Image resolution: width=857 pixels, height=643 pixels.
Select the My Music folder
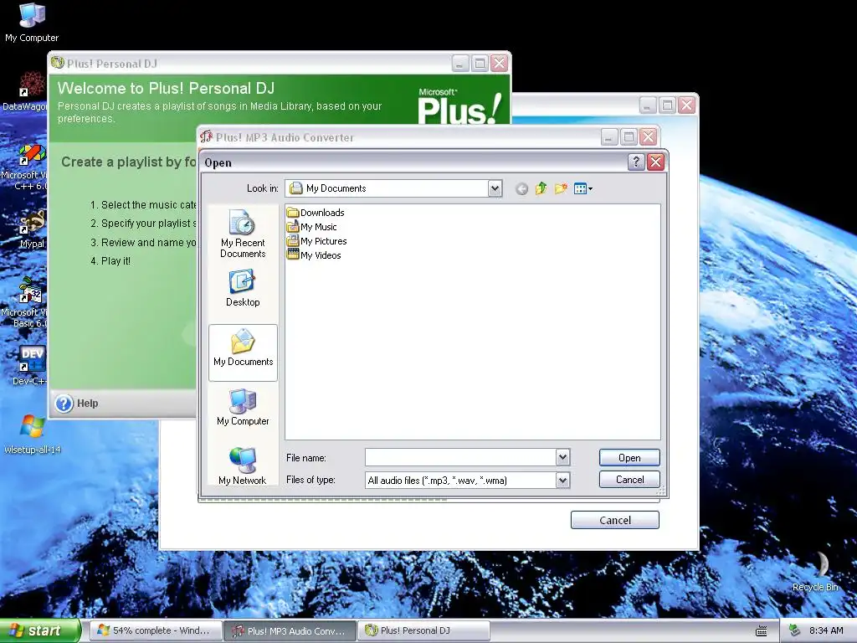click(312, 226)
